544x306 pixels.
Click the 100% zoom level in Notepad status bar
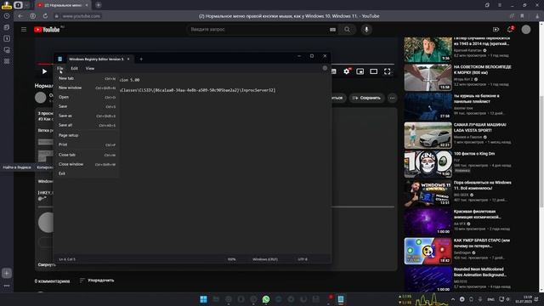pyautogui.click(x=231, y=259)
